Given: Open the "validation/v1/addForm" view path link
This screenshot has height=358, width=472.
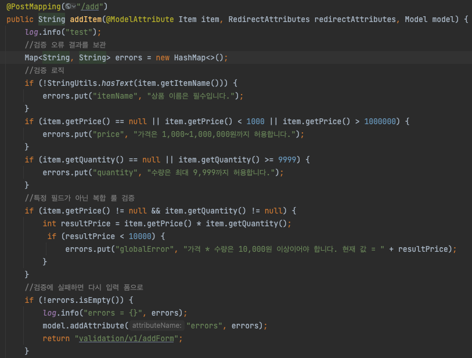Looking at the screenshot, I should (127, 338).
